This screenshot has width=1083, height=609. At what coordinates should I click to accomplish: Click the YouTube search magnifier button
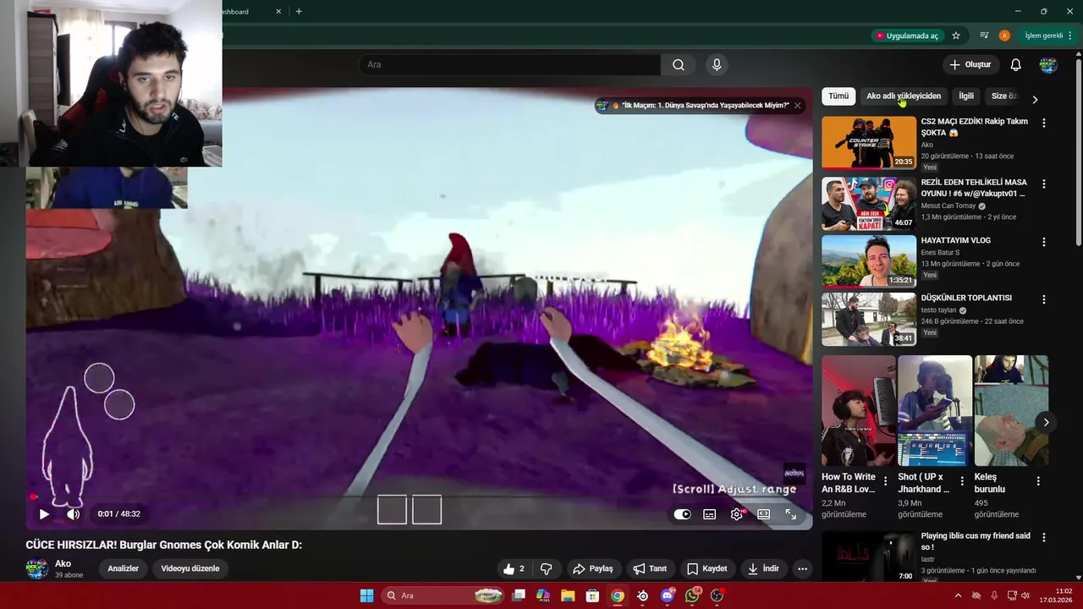pos(679,64)
